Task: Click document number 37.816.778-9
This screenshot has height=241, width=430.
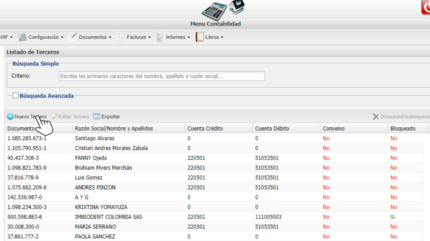Action: click(23, 178)
